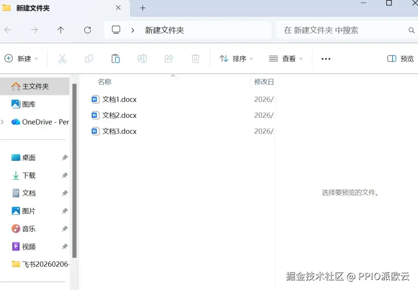
Task: Click the Copy icon in toolbar
Action: pyautogui.click(x=89, y=59)
